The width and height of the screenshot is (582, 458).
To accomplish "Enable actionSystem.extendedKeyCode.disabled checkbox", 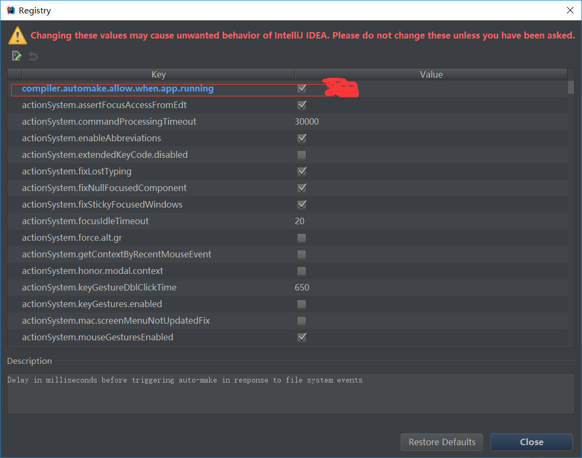I will [x=302, y=155].
